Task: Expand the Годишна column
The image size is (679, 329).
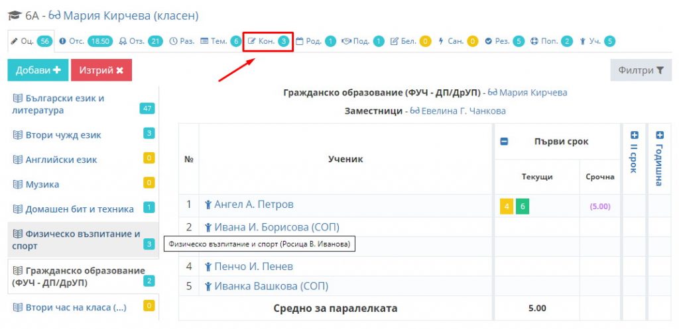Action: coord(659,136)
